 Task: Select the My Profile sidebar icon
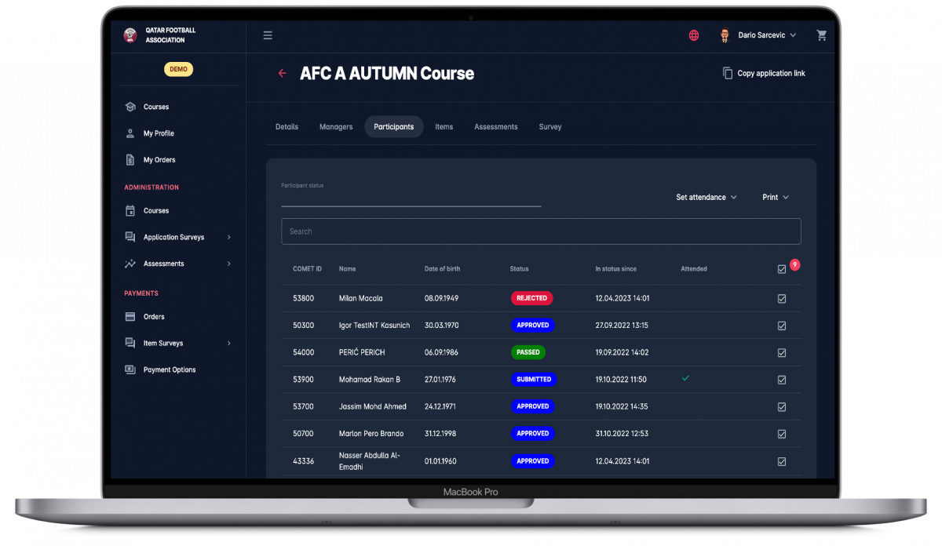(130, 133)
